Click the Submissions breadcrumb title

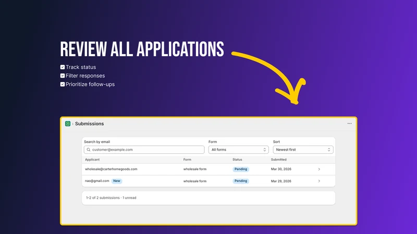pyautogui.click(x=89, y=124)
